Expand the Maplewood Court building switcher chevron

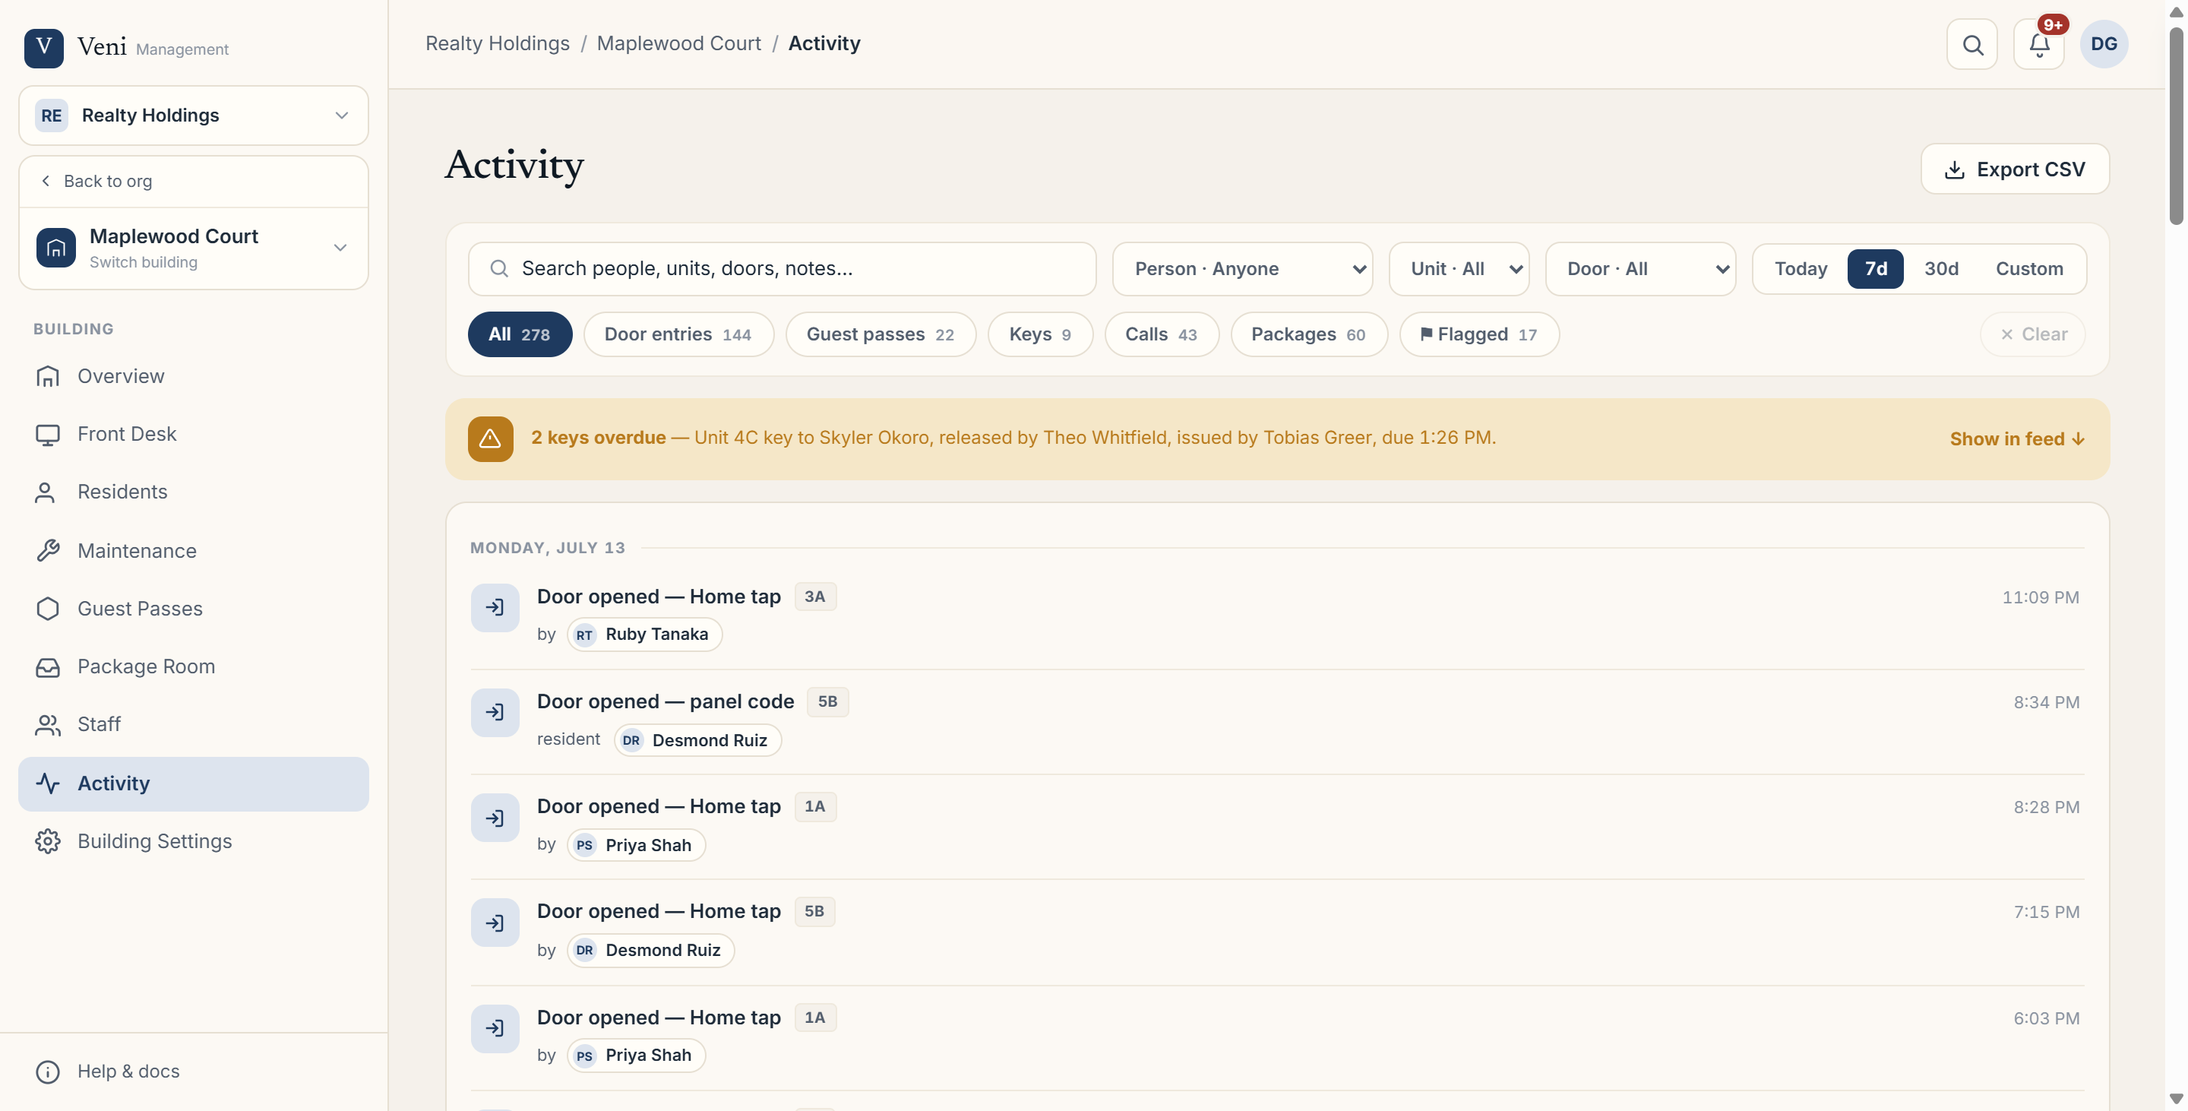pyautogui.click(x=340, y=247)
